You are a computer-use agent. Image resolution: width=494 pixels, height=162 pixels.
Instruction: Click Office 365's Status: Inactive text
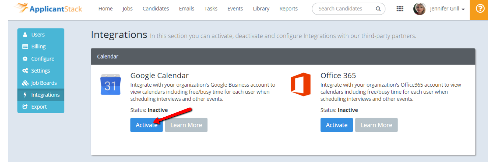point(339,110)
